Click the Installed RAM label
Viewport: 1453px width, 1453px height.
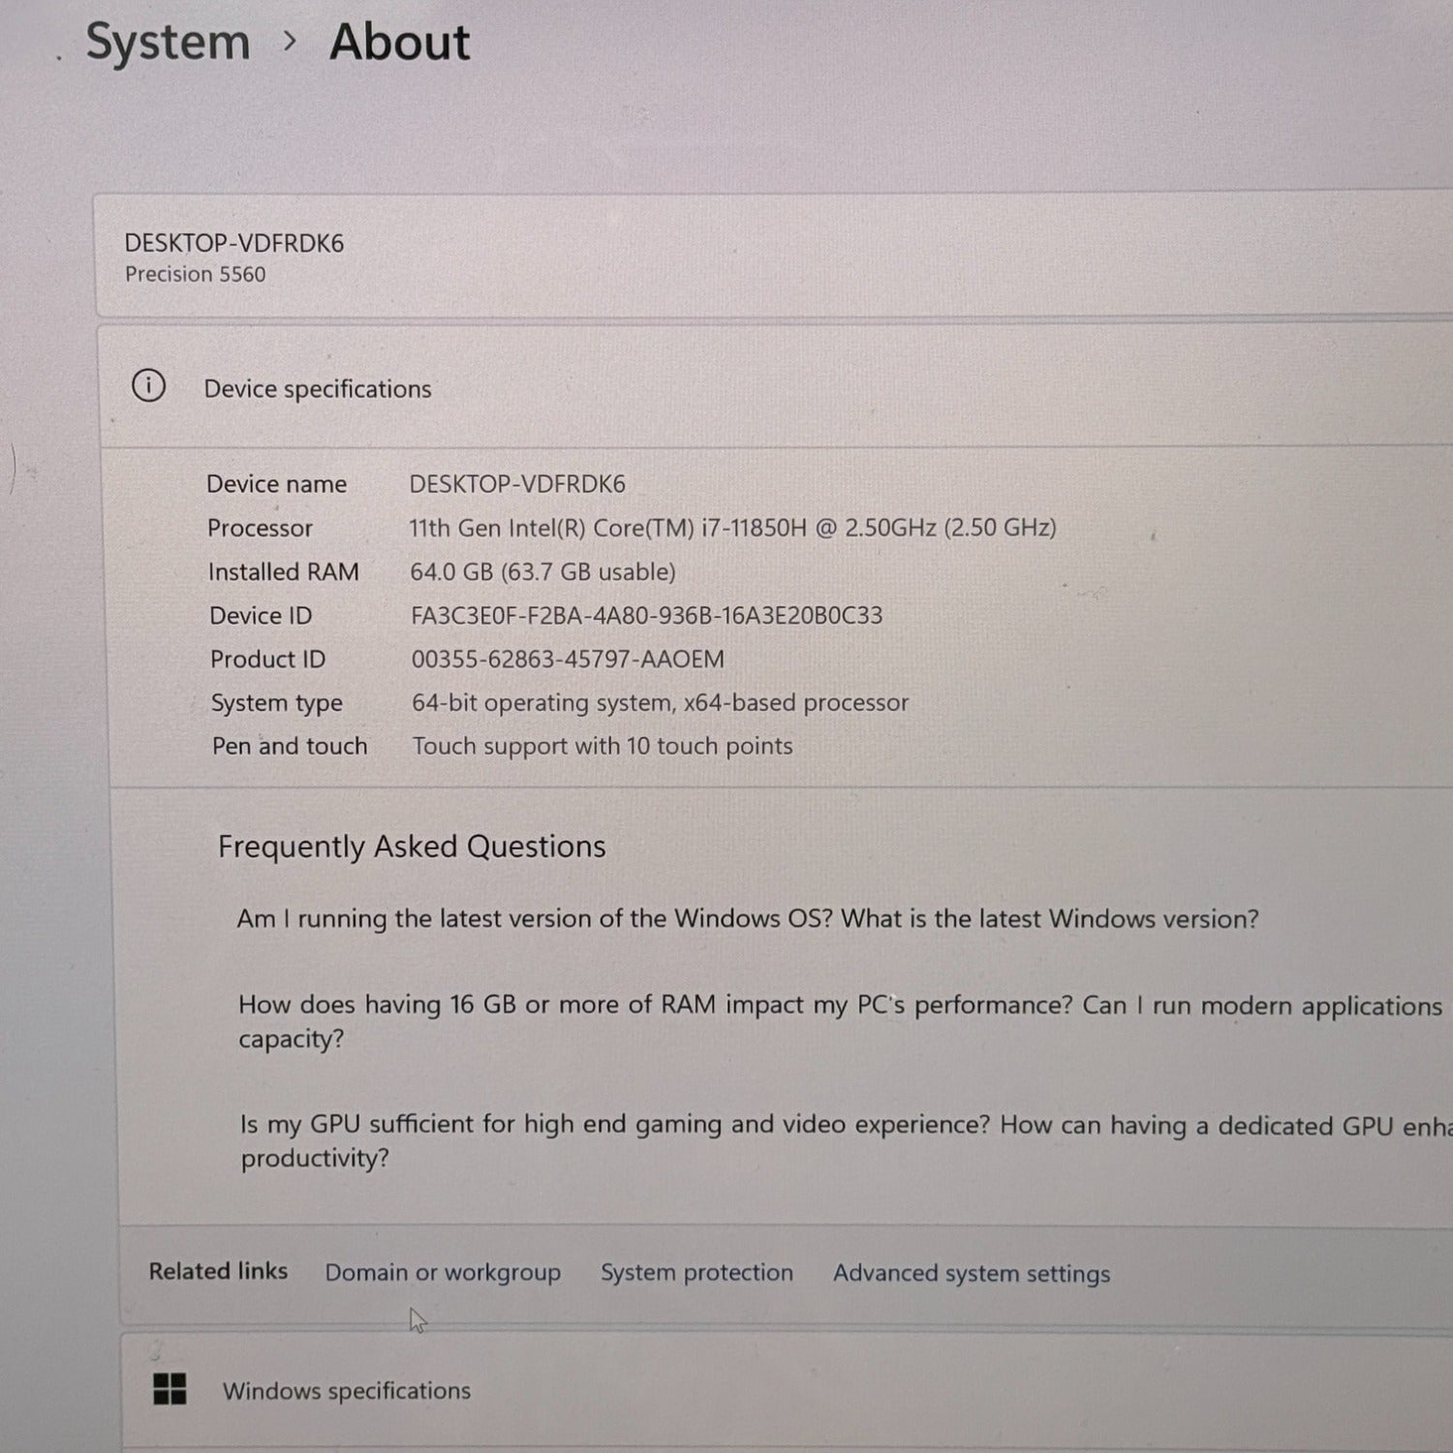pos(283,572)
